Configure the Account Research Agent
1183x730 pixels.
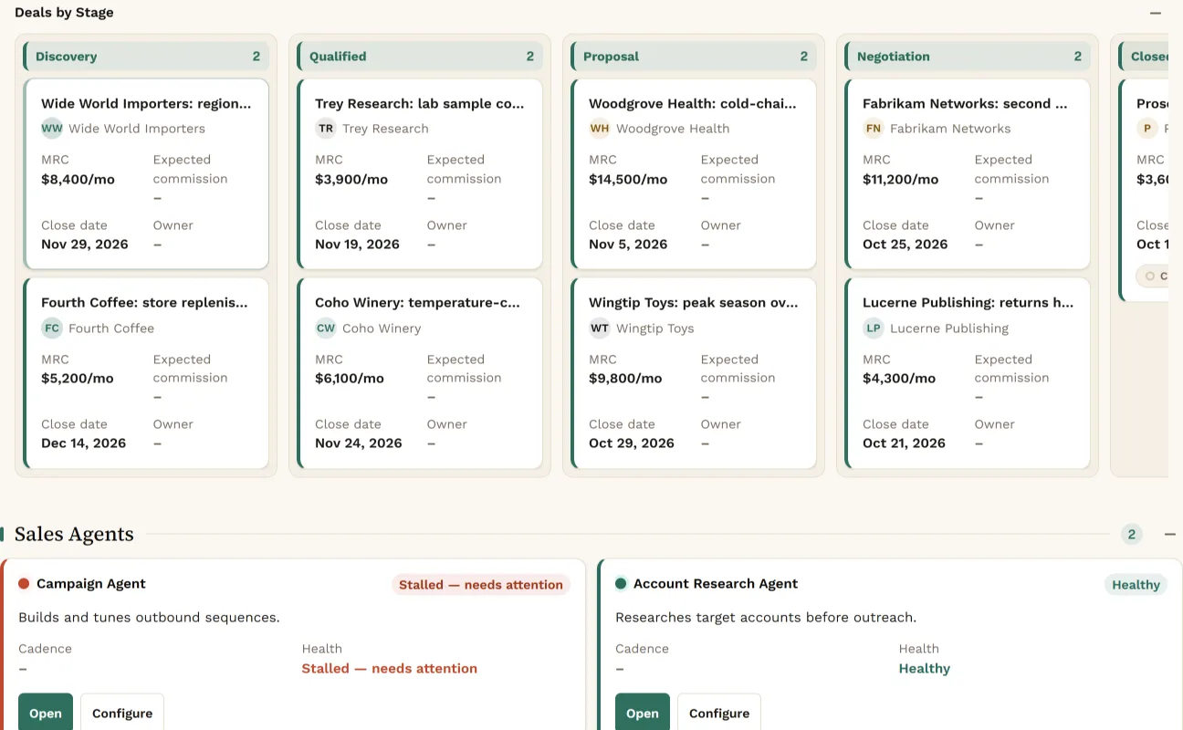pyautogui.click(x=719, y=713)
